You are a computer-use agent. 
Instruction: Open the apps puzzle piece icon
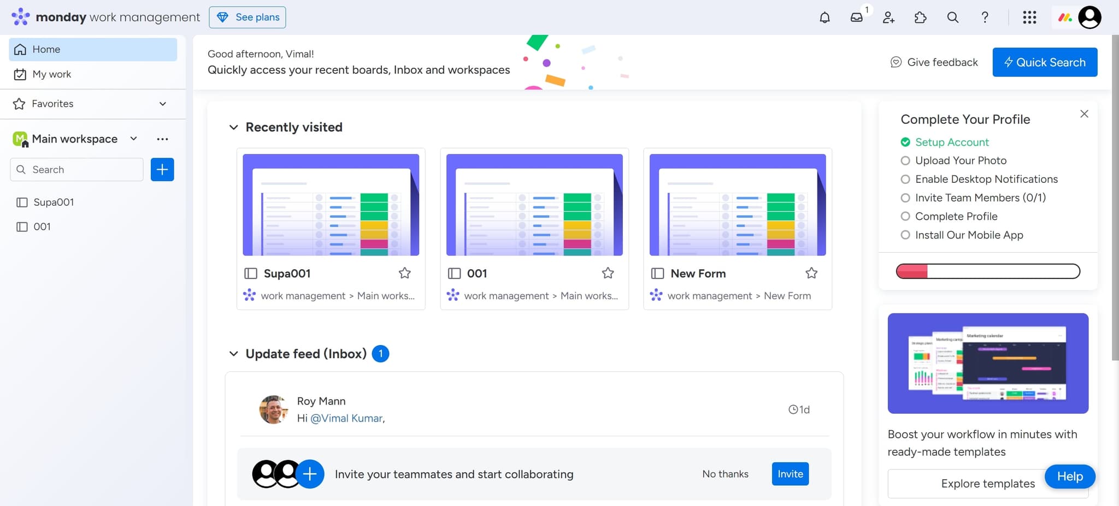(x=920, y=17)
